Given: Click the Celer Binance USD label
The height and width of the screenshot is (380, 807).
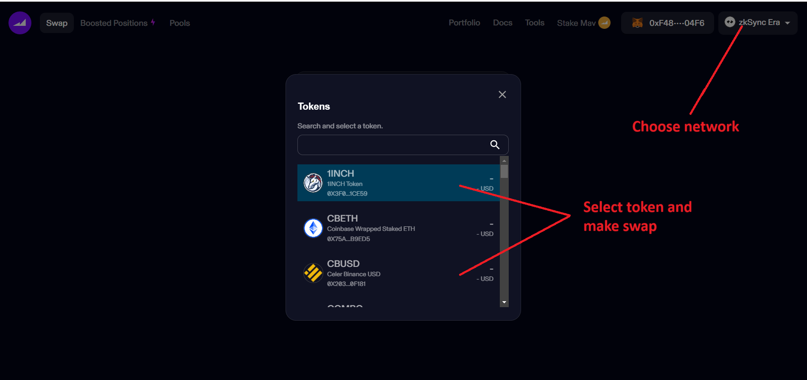Looking at the screenshot, I should pyautogui.click(x=353, y=274).
